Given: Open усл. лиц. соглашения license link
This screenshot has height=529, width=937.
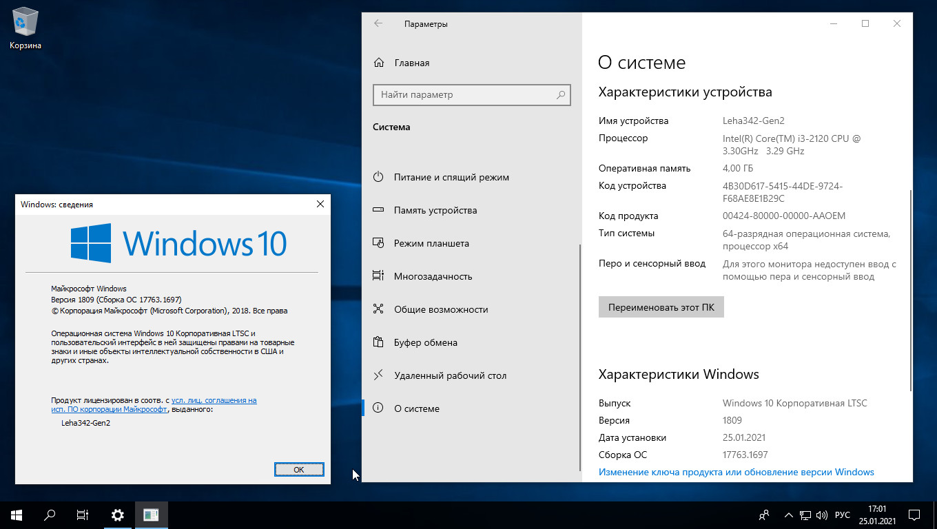Looking at the screenshot, I should coord(214,400).
